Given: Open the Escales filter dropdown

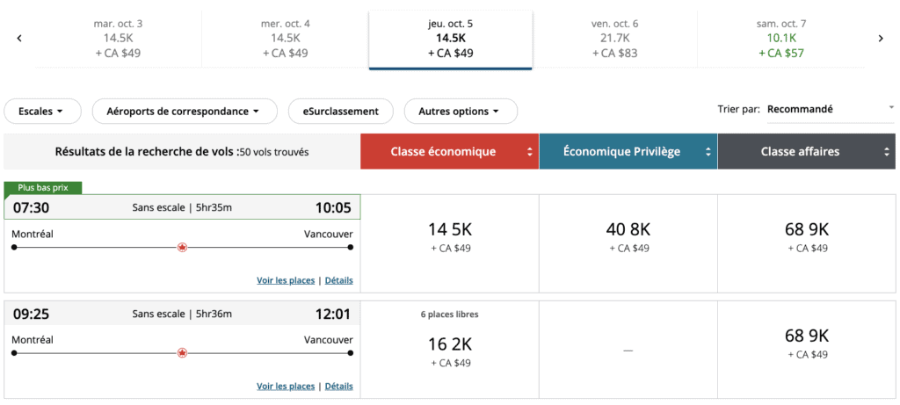Looking at the screenshot, I should [42, 112].
